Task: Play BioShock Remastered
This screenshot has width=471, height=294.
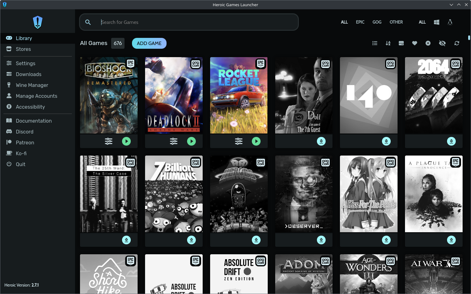Action: 126,141
